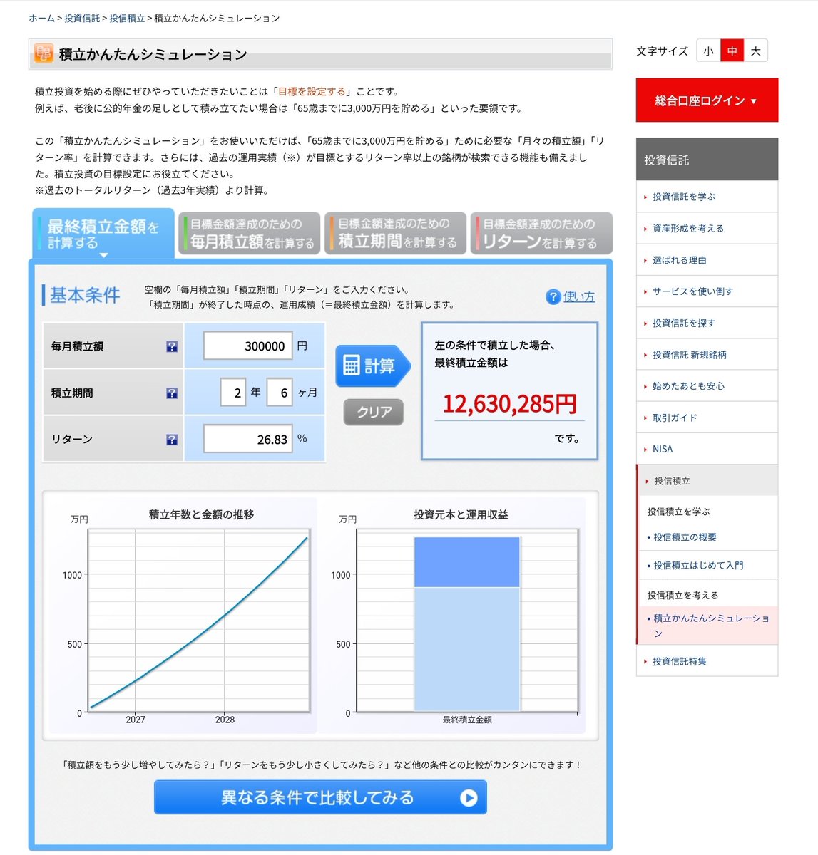Click the 基本条件 heading
The width and height of the screenshot is (818, 855).
coord(84,295)
